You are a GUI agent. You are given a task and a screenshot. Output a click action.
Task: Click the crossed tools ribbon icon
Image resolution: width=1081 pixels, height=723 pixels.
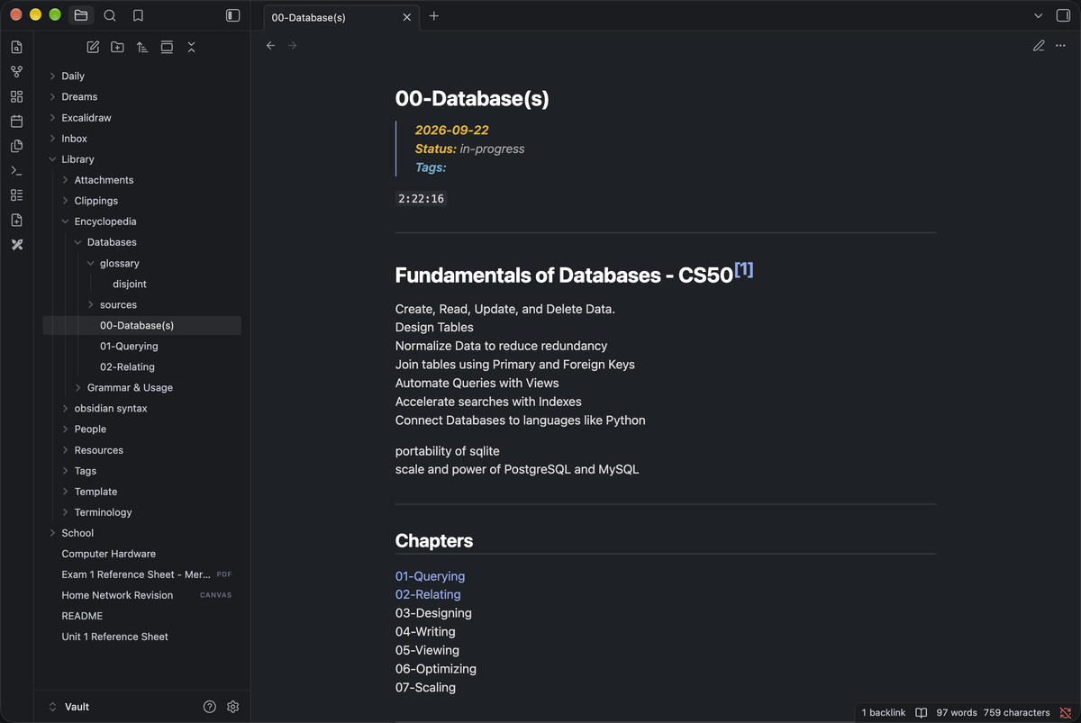pos(16,245)
